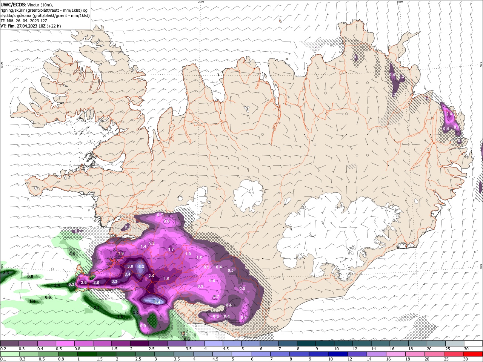The height and width of the screenshot is (362, 483).
Task: Click the red 30 mm rain scale swatch
Action: [473, 354]
